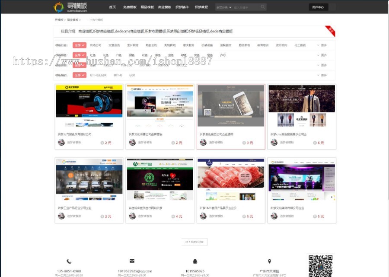389x277 pixels.
Task: Toggle the 全部 filter in 模板行业 row
Action: point(80,45)
